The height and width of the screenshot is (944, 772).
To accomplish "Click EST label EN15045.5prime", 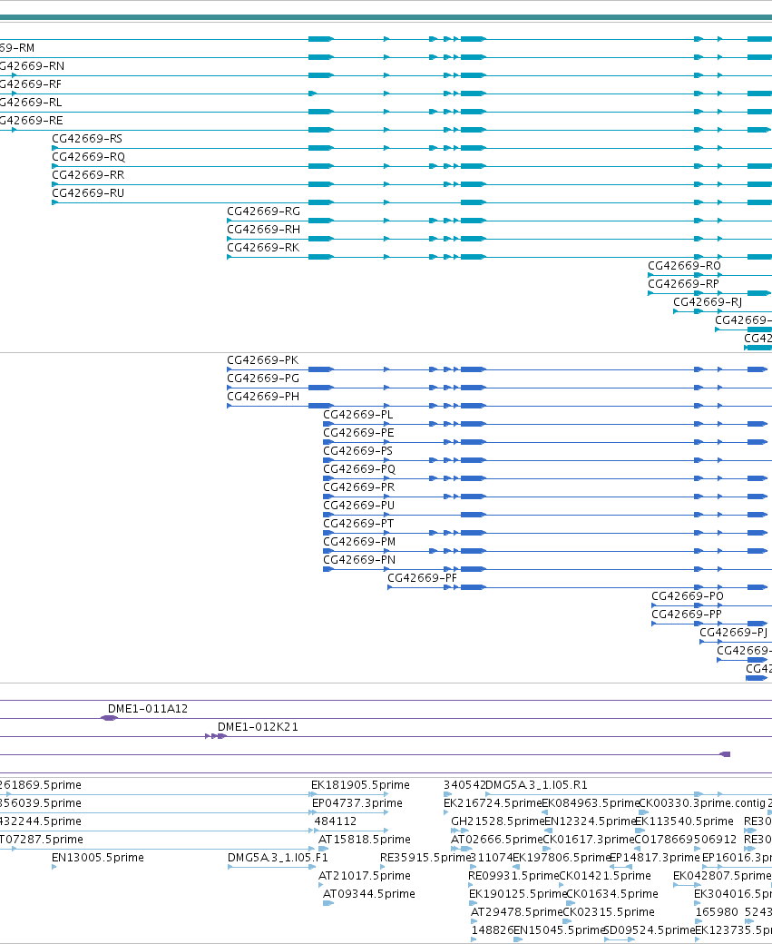I will point(559,929).
